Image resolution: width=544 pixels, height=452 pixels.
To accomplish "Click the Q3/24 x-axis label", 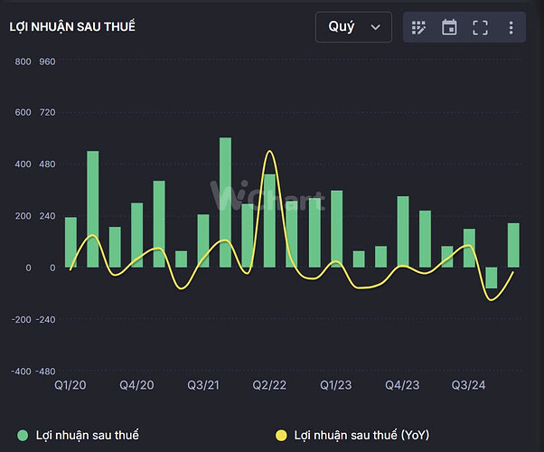I will pyautogui.click(x=469, y=385).
